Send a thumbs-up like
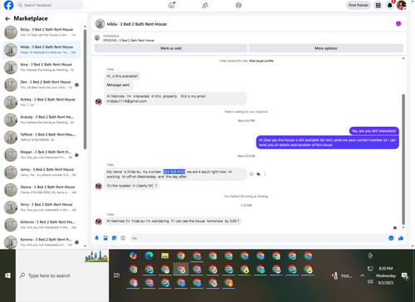The image size is (415, 302). click(401, 238)
